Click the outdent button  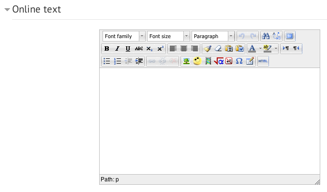(x=128, y=61)
